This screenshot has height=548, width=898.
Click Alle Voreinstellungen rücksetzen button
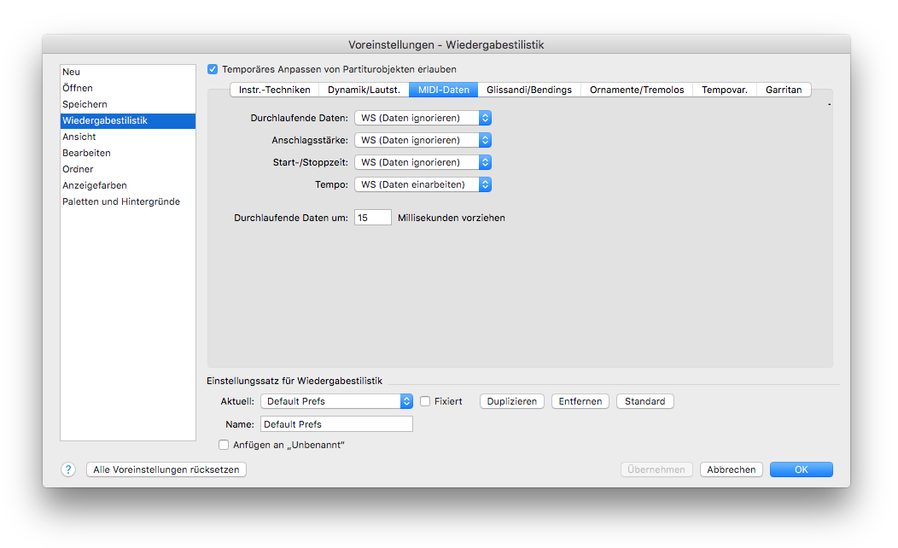[x=166, y=469]
